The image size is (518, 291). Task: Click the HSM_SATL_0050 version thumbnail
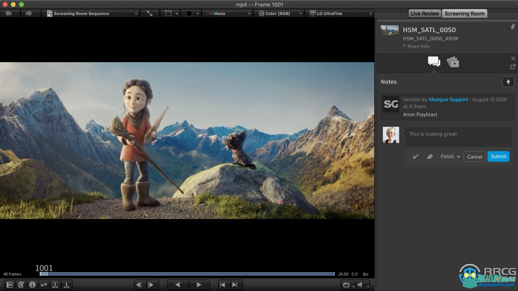click(x=390, y=30)
